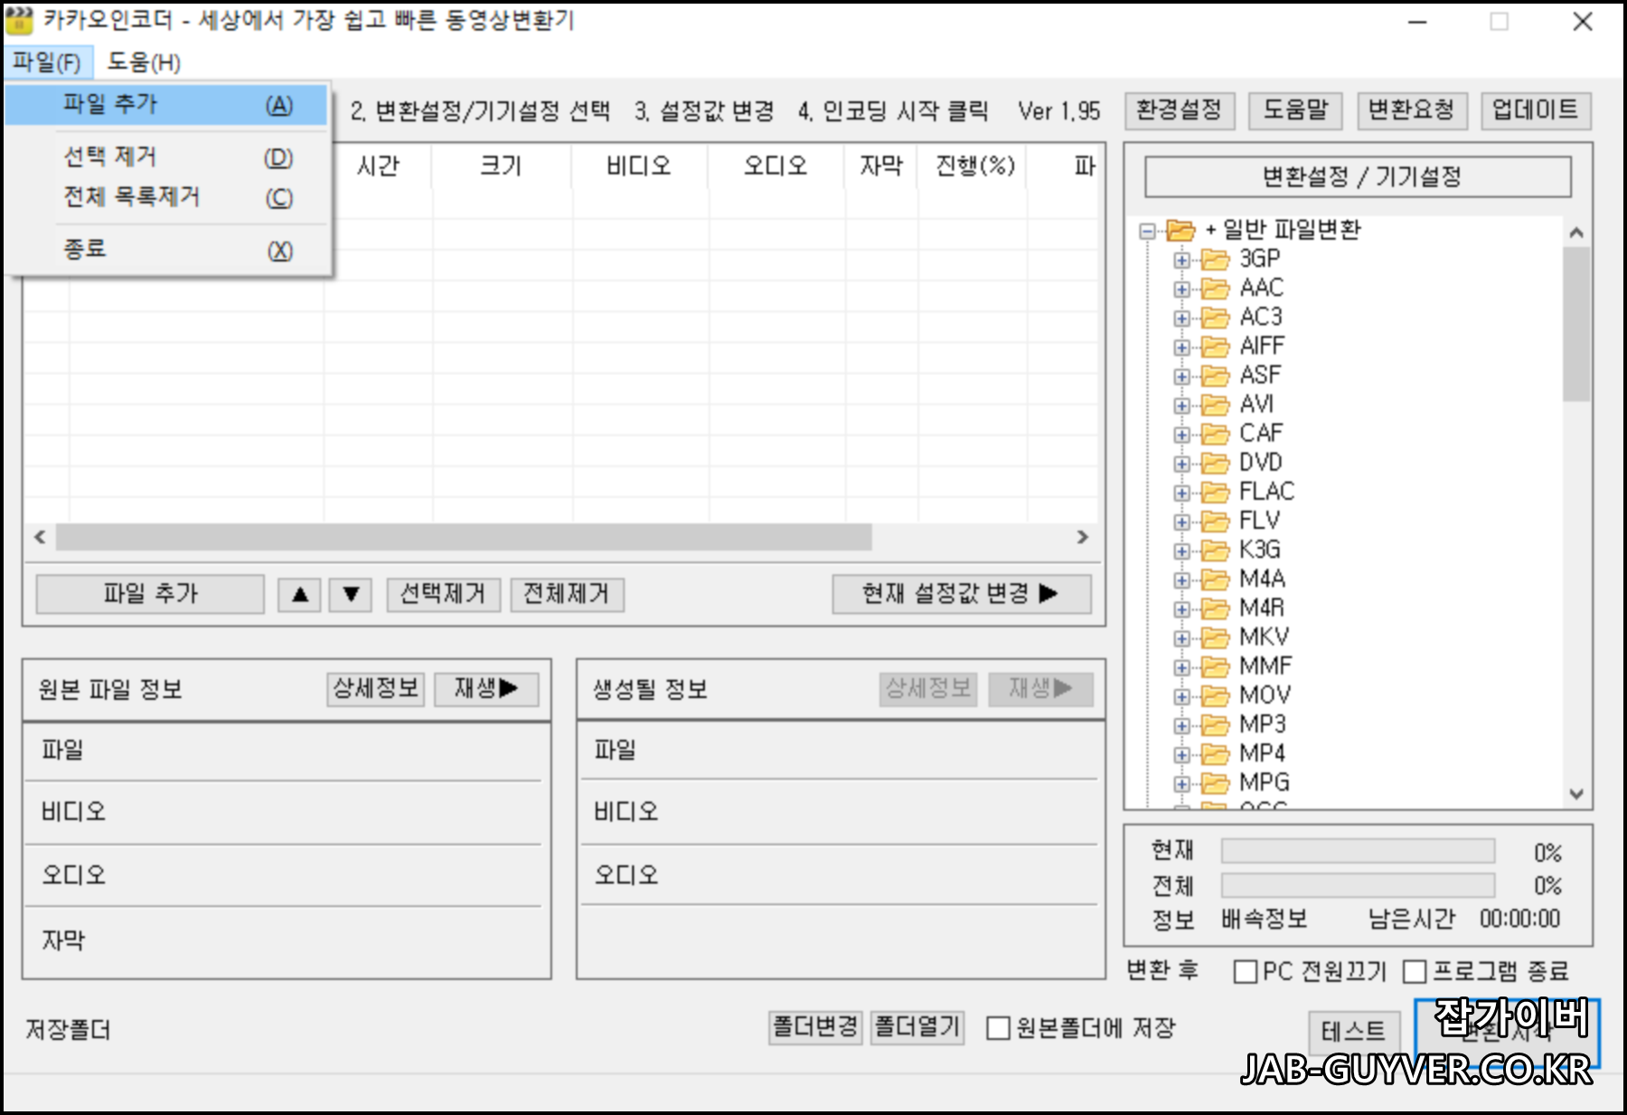Open the 파일(F) menu

point(48,62)
